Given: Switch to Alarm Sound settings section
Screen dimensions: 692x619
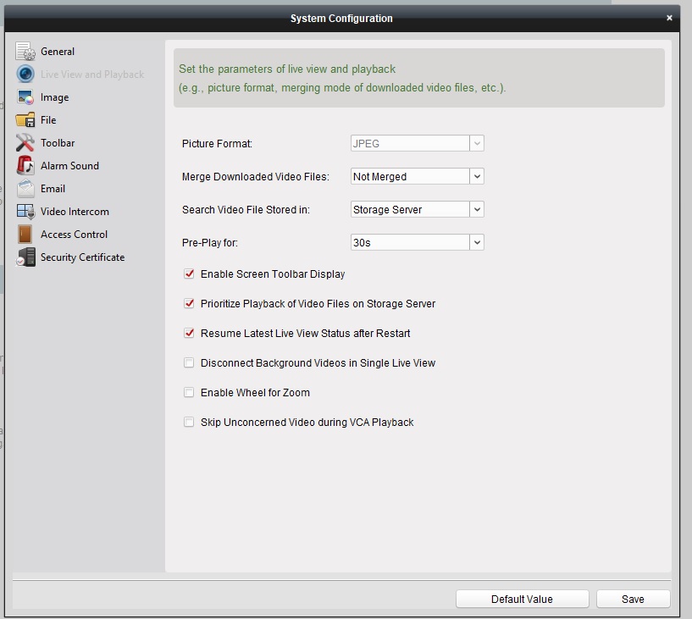Looking at the screenshot, I should click(69, 166).
